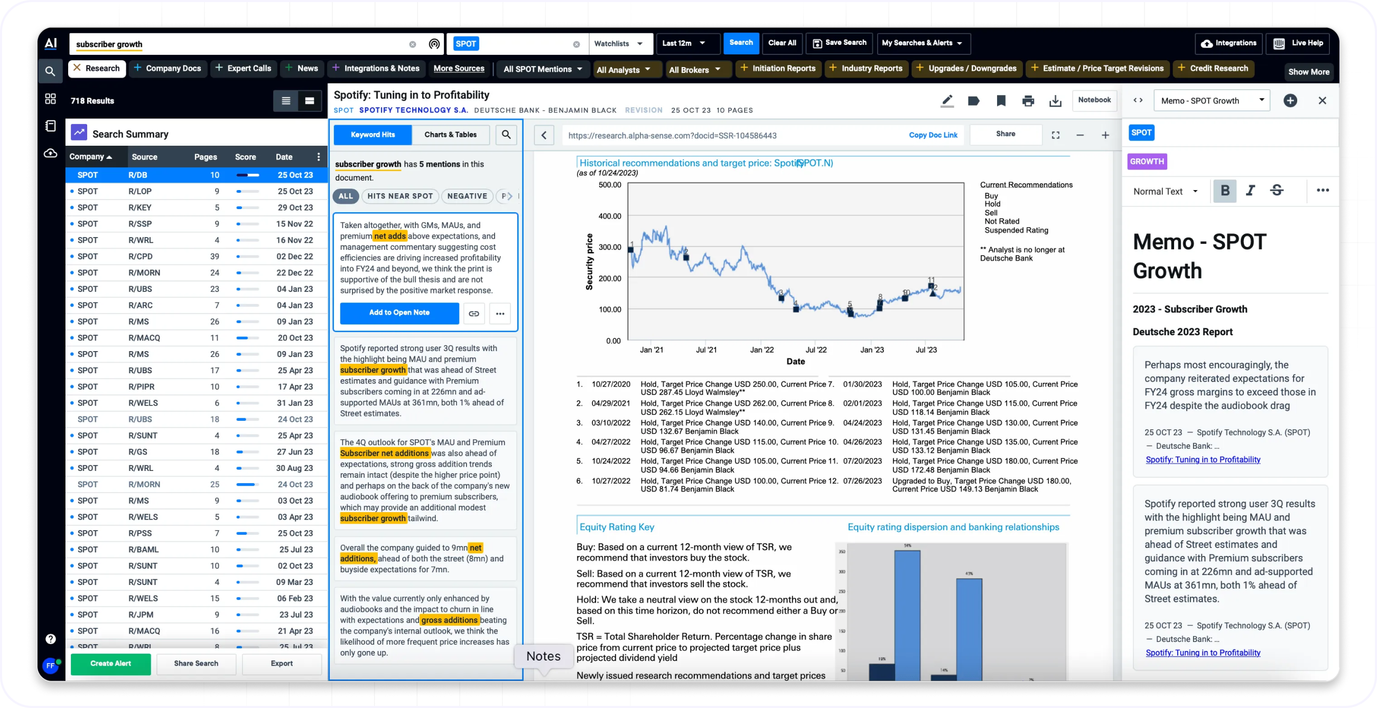Open Normal Text style dropdown

click(1165, 191)
